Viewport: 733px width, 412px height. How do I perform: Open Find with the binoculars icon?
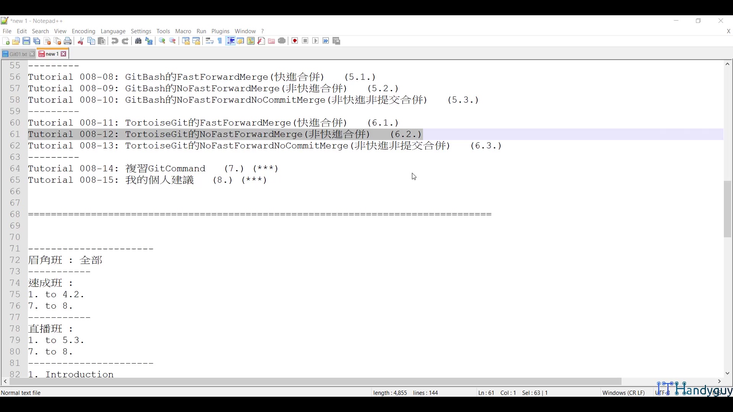138,41
